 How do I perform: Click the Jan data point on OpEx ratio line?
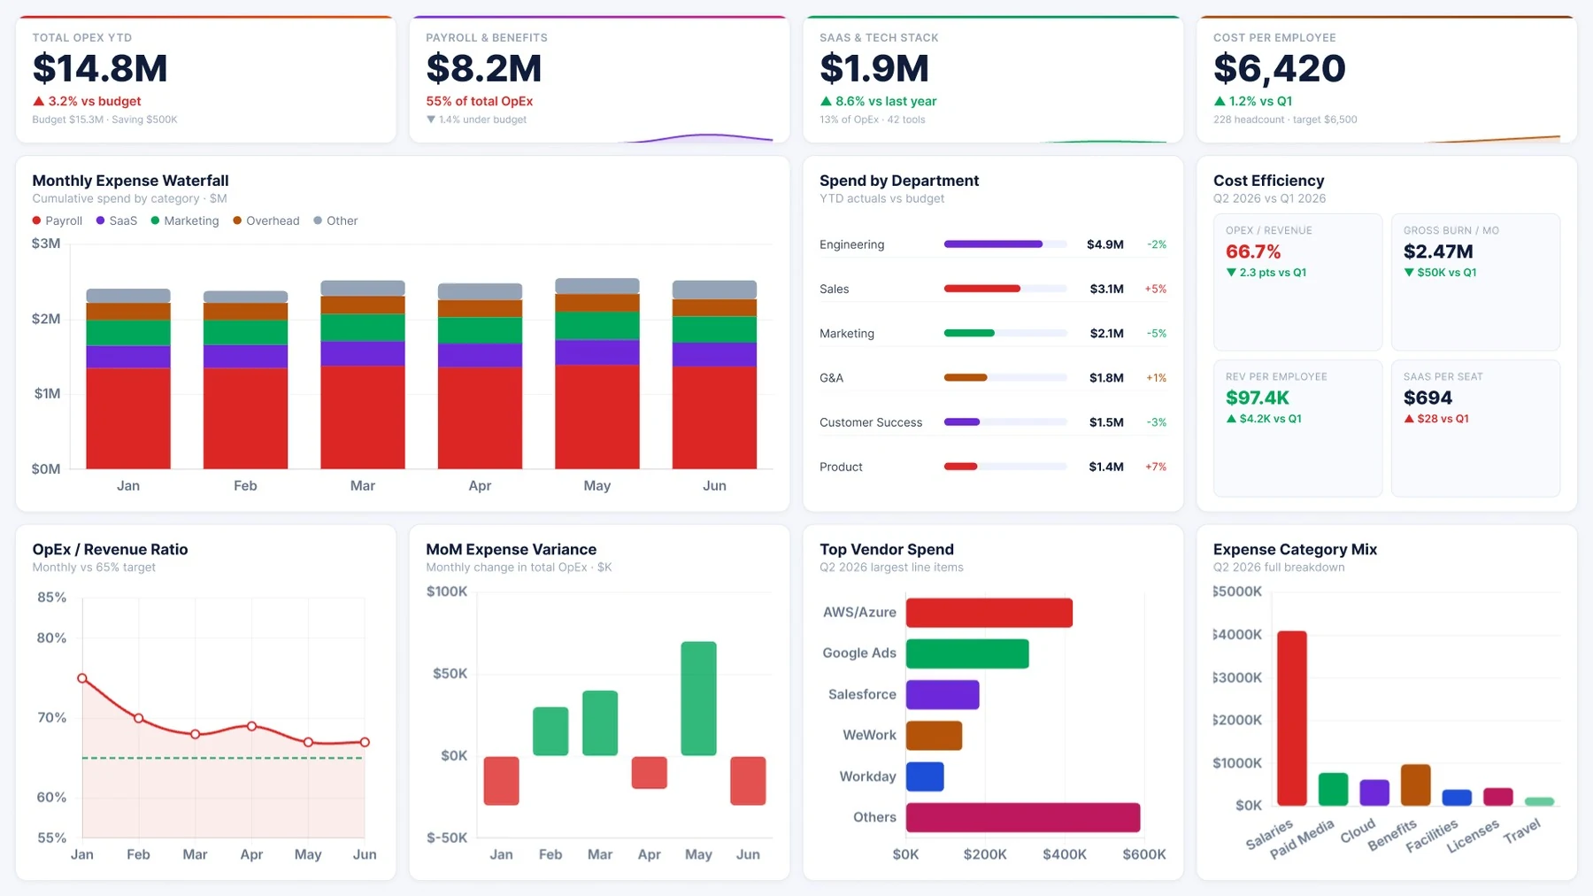(82, 678)
